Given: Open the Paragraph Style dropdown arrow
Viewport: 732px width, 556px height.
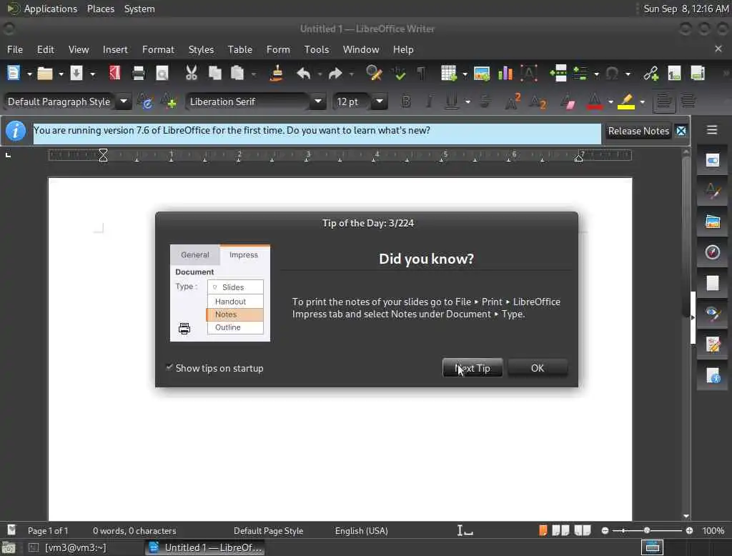Looking at the screenshot, I should tap(124, 101).
